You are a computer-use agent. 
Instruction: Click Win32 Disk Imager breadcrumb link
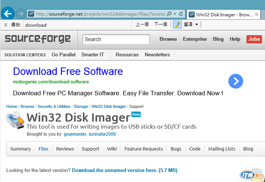[x=108, y=106]
